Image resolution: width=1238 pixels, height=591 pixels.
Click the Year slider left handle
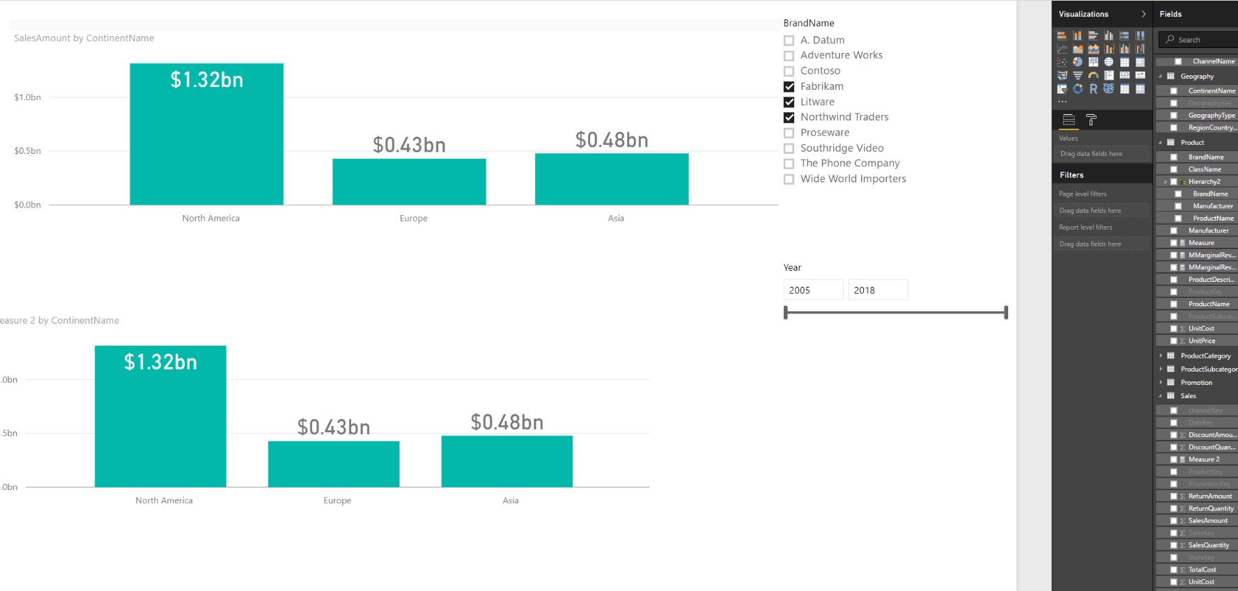(786, 313)
